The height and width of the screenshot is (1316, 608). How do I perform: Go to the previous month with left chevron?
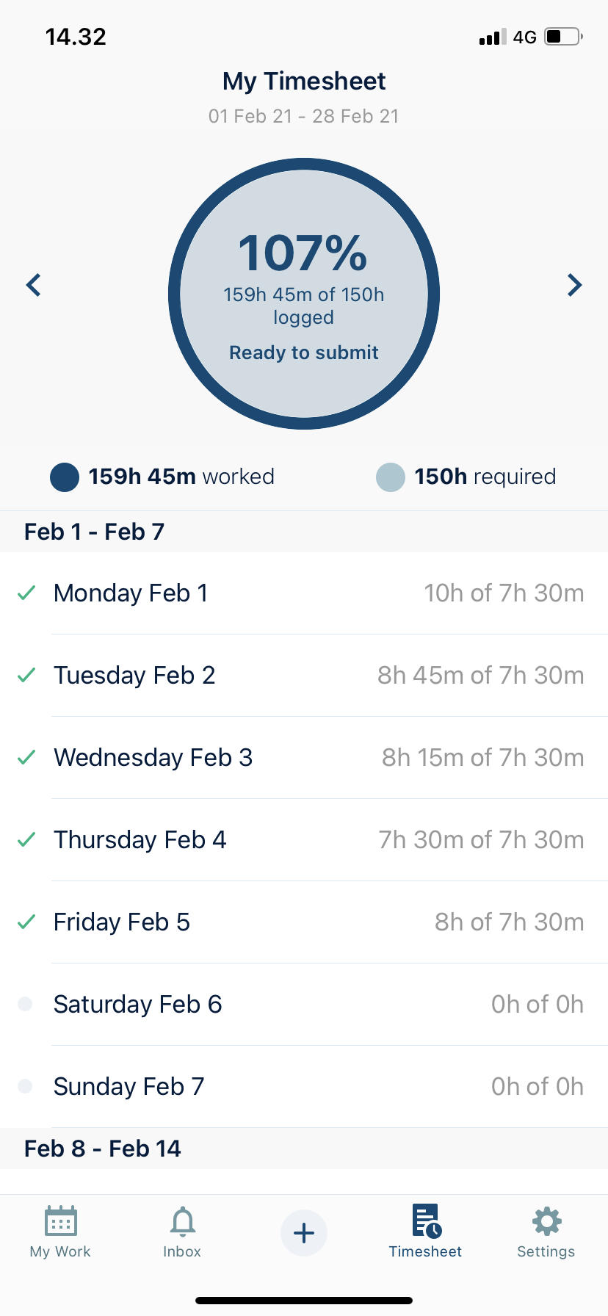click(x=34, y=285)
